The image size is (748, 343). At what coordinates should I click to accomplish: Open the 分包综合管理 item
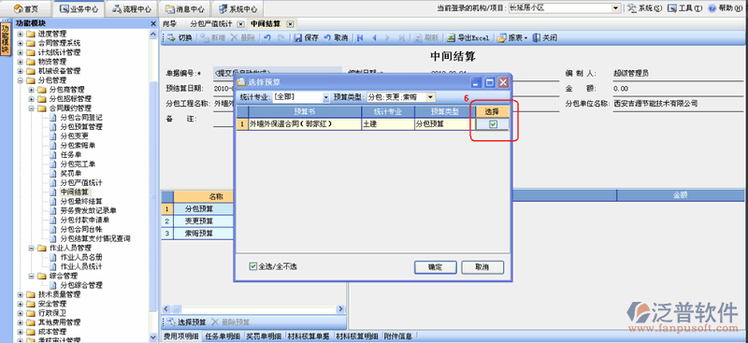[81, 285]
